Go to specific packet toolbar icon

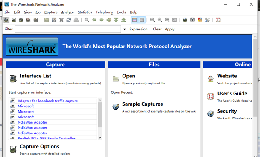pos(109,20)
